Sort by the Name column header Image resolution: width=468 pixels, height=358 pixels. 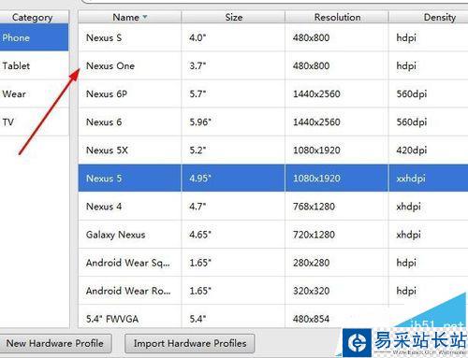(129, 17)
